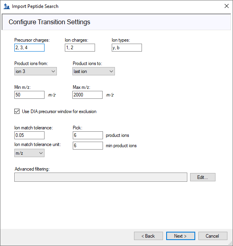
Task: Click the Skyline app icon in title bar
Action: point(7,6)
